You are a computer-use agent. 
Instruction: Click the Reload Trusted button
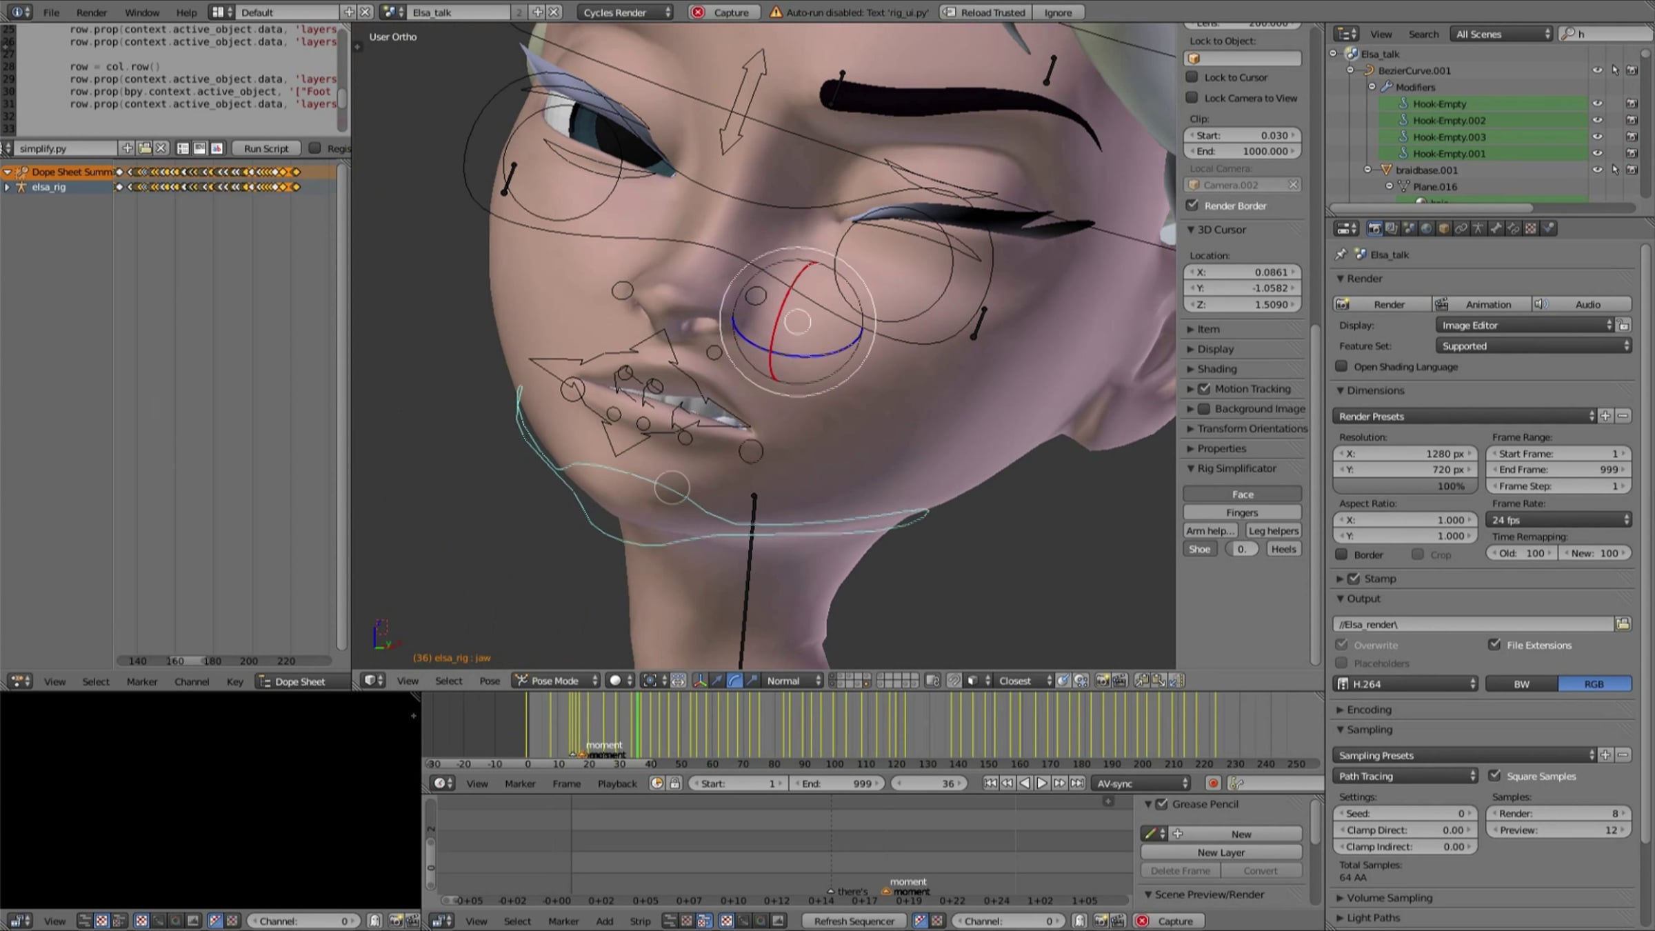(985, 12)
